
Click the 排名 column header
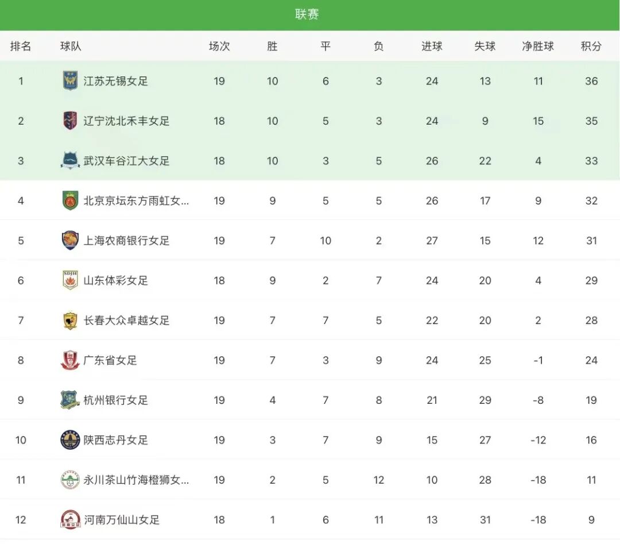(21, 47)
